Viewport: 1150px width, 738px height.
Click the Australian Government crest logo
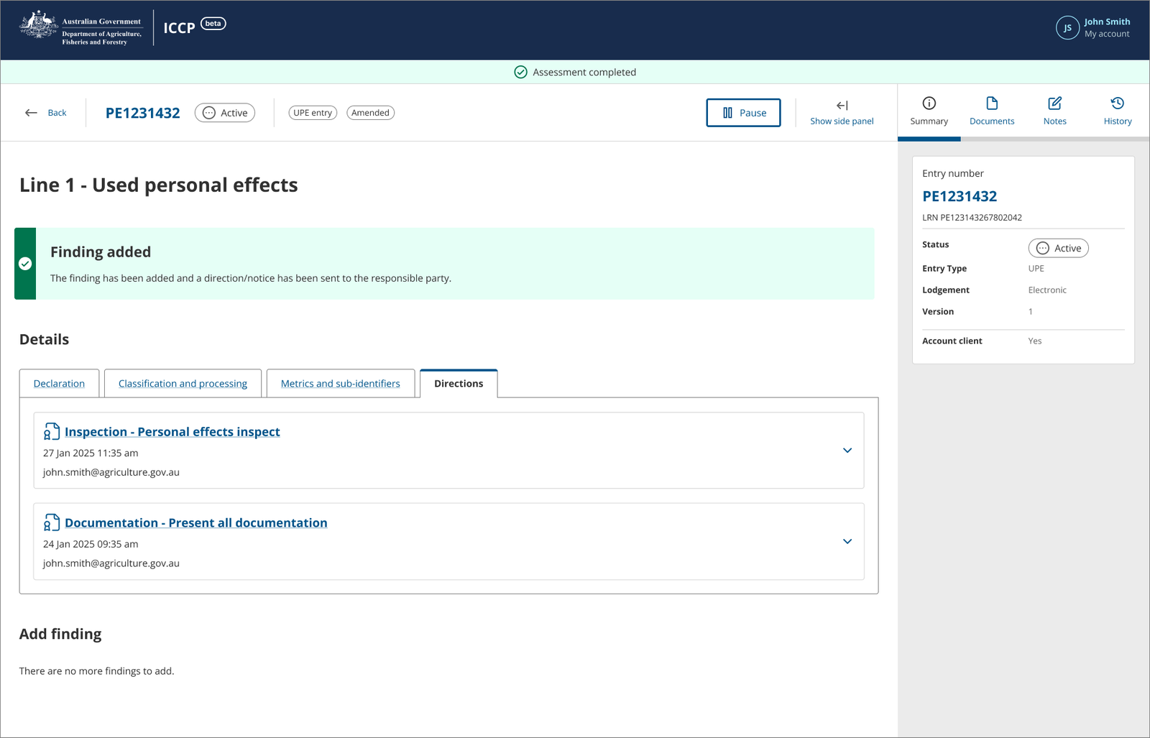(x=38, y=25)
